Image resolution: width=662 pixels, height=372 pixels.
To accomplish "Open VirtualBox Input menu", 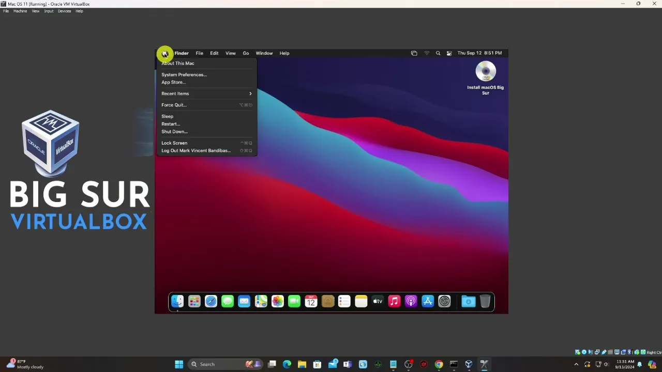I will point(49,11).
